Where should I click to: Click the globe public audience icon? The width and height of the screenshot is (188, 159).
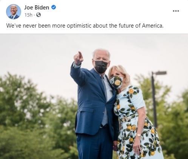[x=39, y=15]
